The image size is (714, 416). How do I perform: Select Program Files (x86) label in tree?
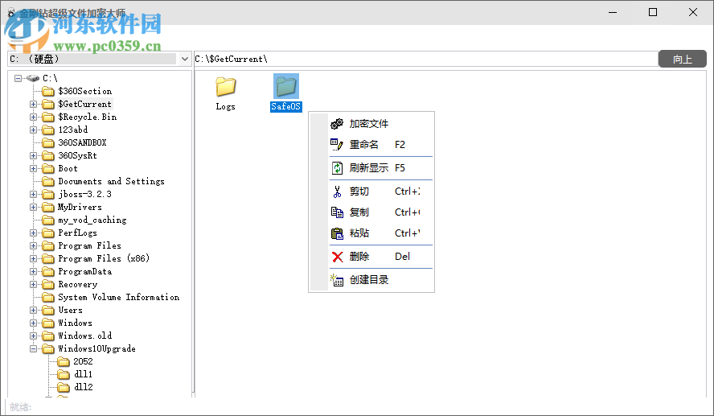[x=104, y=259]
